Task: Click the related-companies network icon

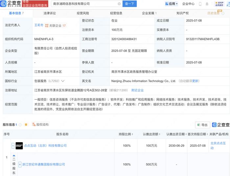Action: [47, 26]
